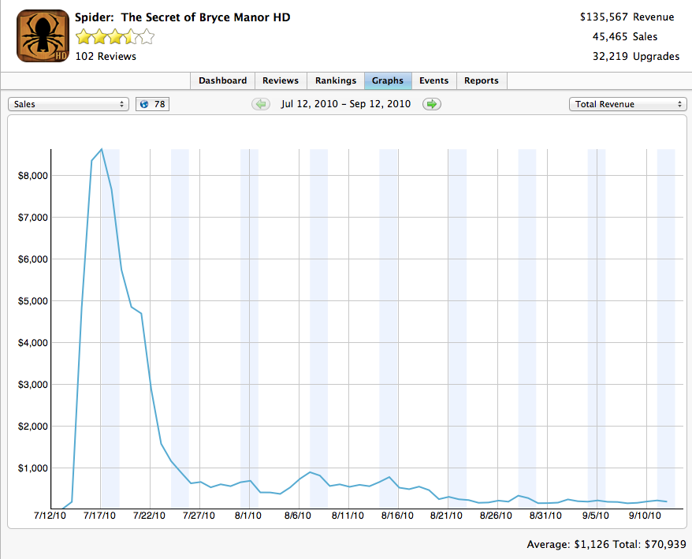
Task: Click the globe countries button 78
Action: [x=152, y=104]
